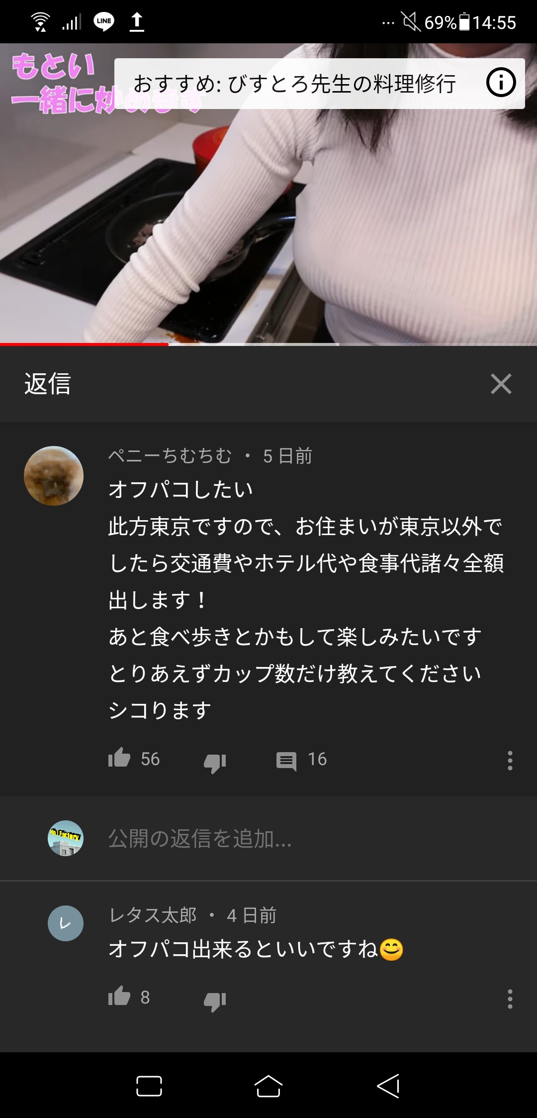Open レタス太郎 profile avatar

[66, 923]
